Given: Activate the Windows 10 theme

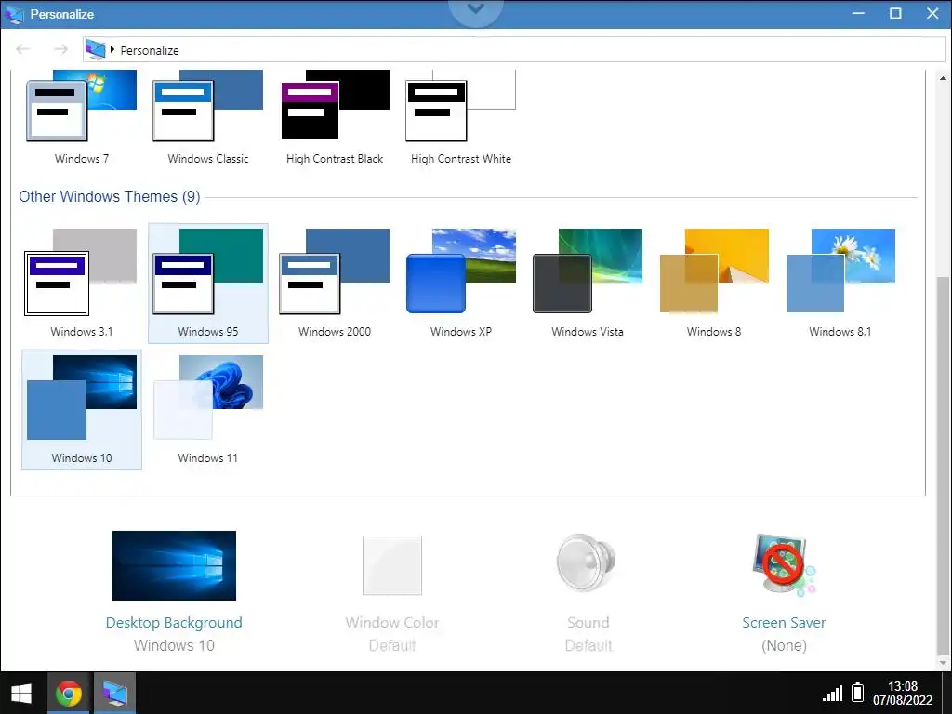Looking at the screenshot, I should pos(82,410).
